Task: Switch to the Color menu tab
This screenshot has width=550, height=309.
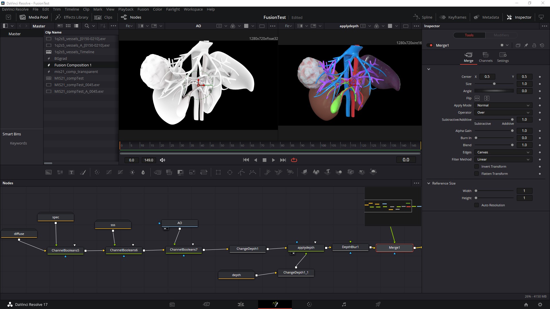Action: click(158, 9)
